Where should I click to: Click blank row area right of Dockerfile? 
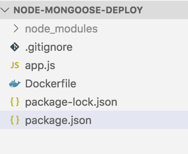point(132,84)
